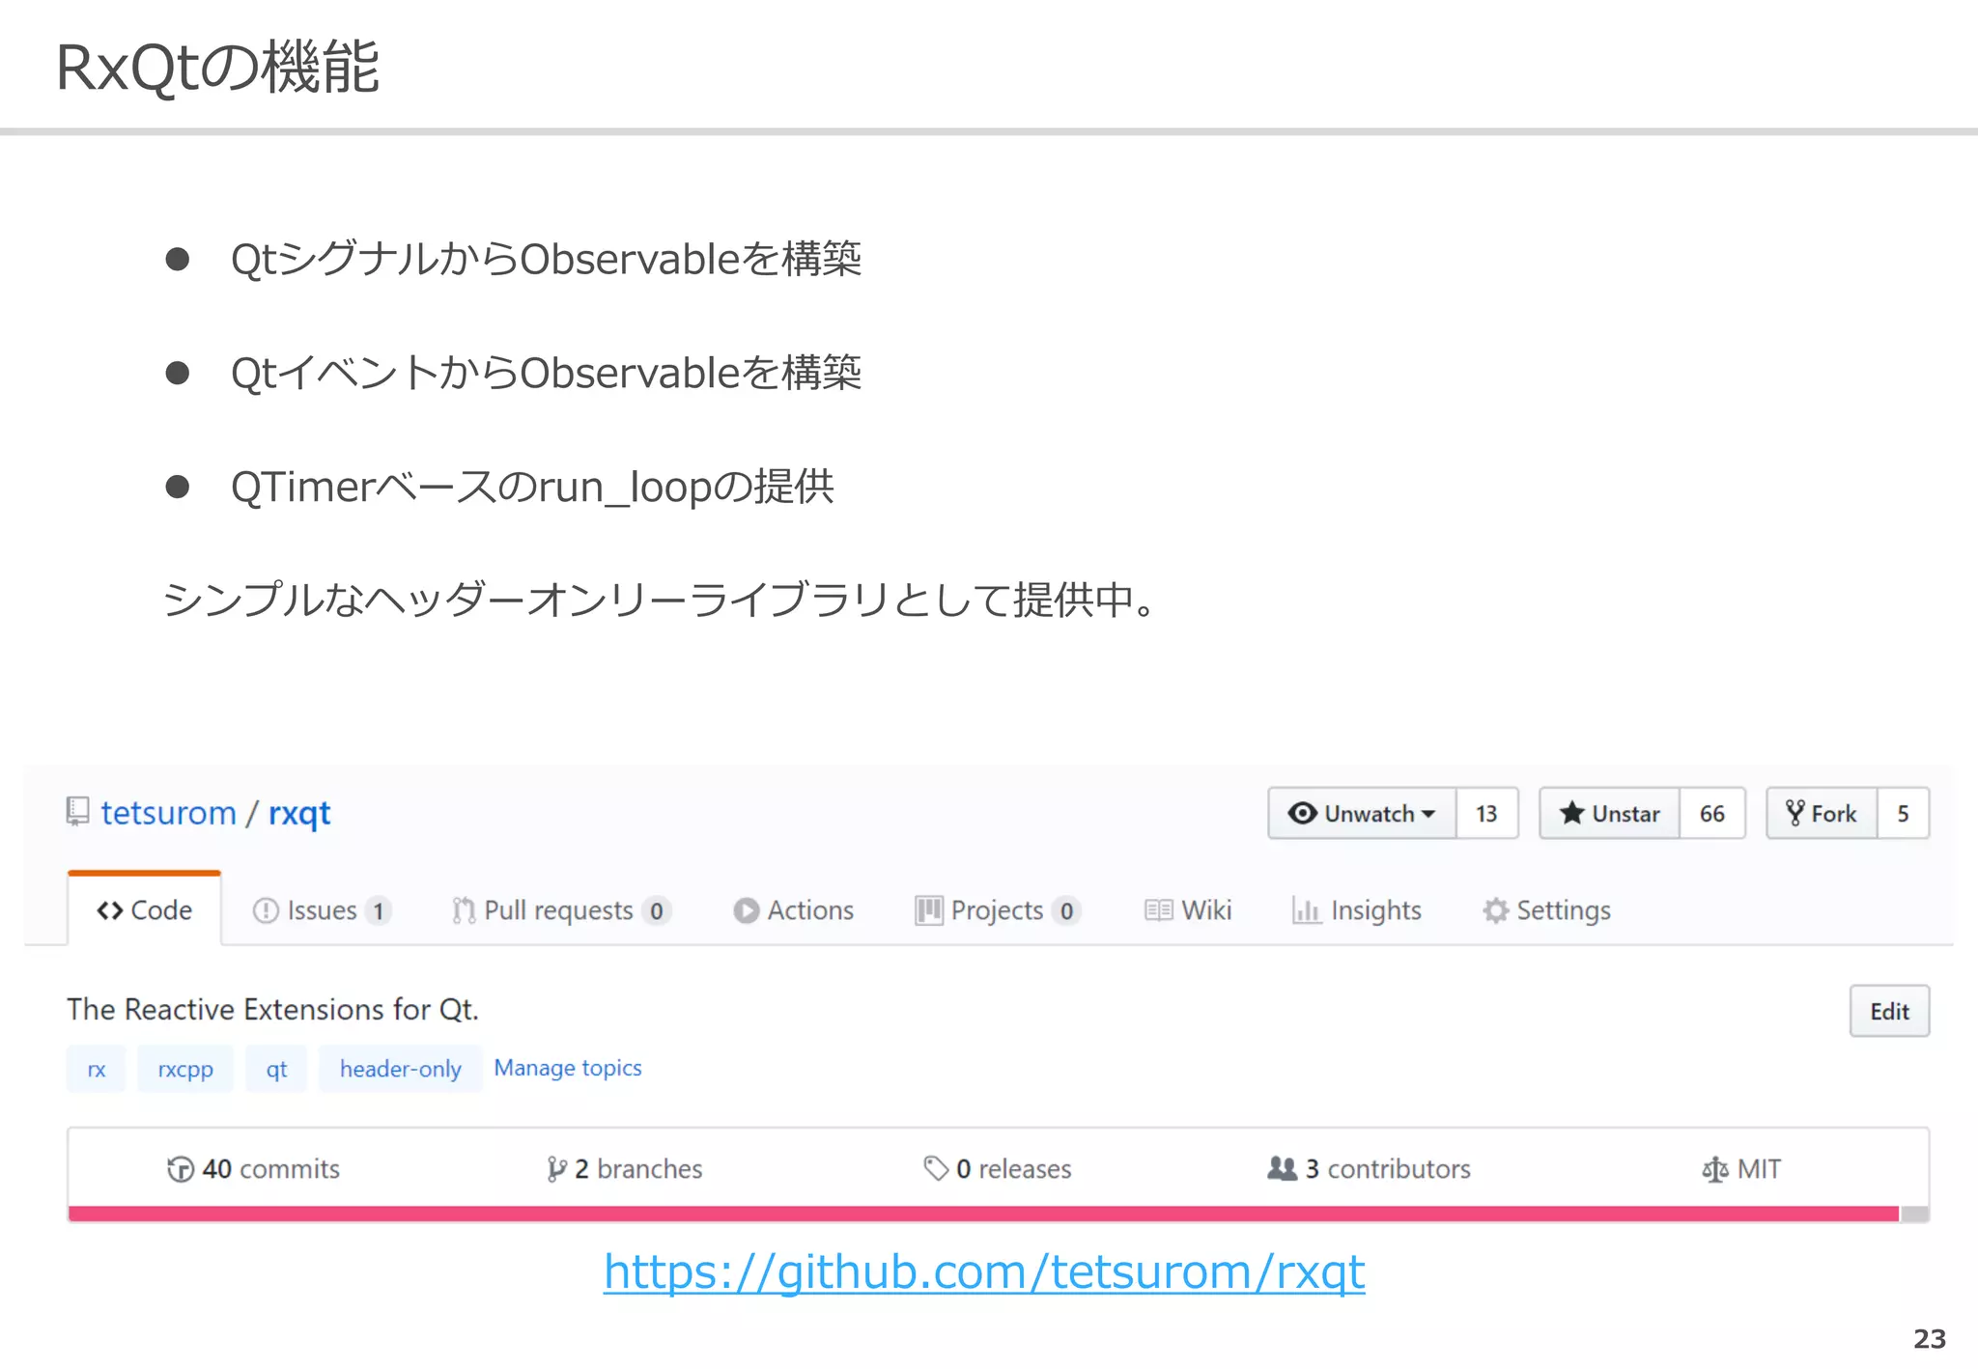Image resolution: width=1978 pixels, height=1369 pixels.
Task: Open the Projects tab
Action: (x=998, y=910)
